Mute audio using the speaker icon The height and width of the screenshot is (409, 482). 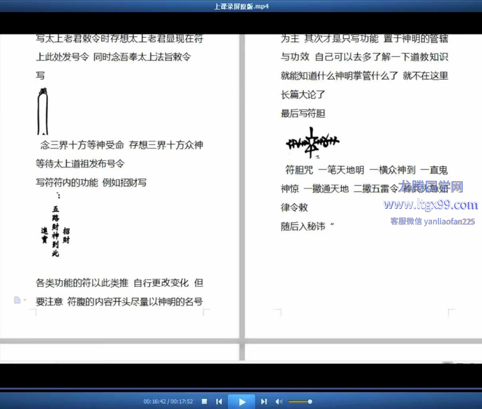click(279, 401)
